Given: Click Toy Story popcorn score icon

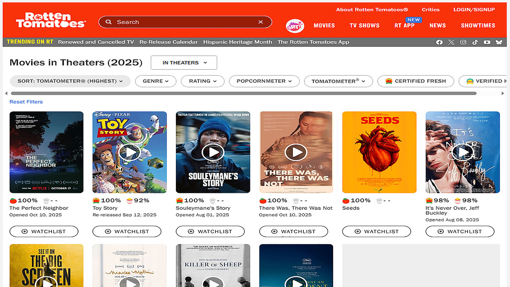Looking at the screenshot, I should 130,201.
